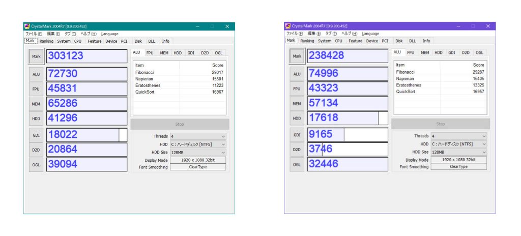Screen dimensions: 521x236
Task: Open タブ menu in left window
Action: (70, 34)
